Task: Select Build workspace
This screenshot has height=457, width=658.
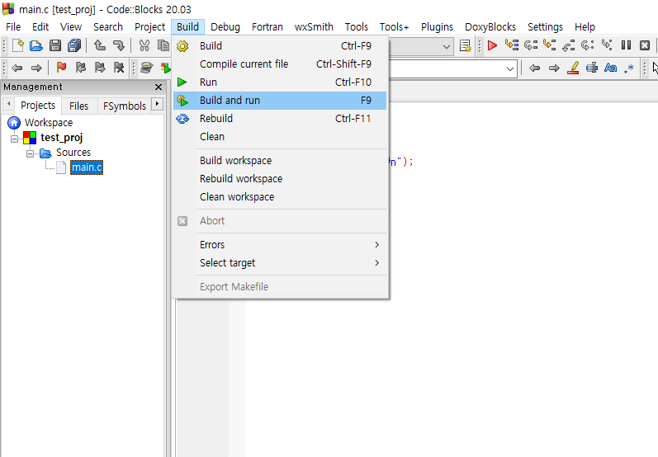Action: (x=280, y=161)
